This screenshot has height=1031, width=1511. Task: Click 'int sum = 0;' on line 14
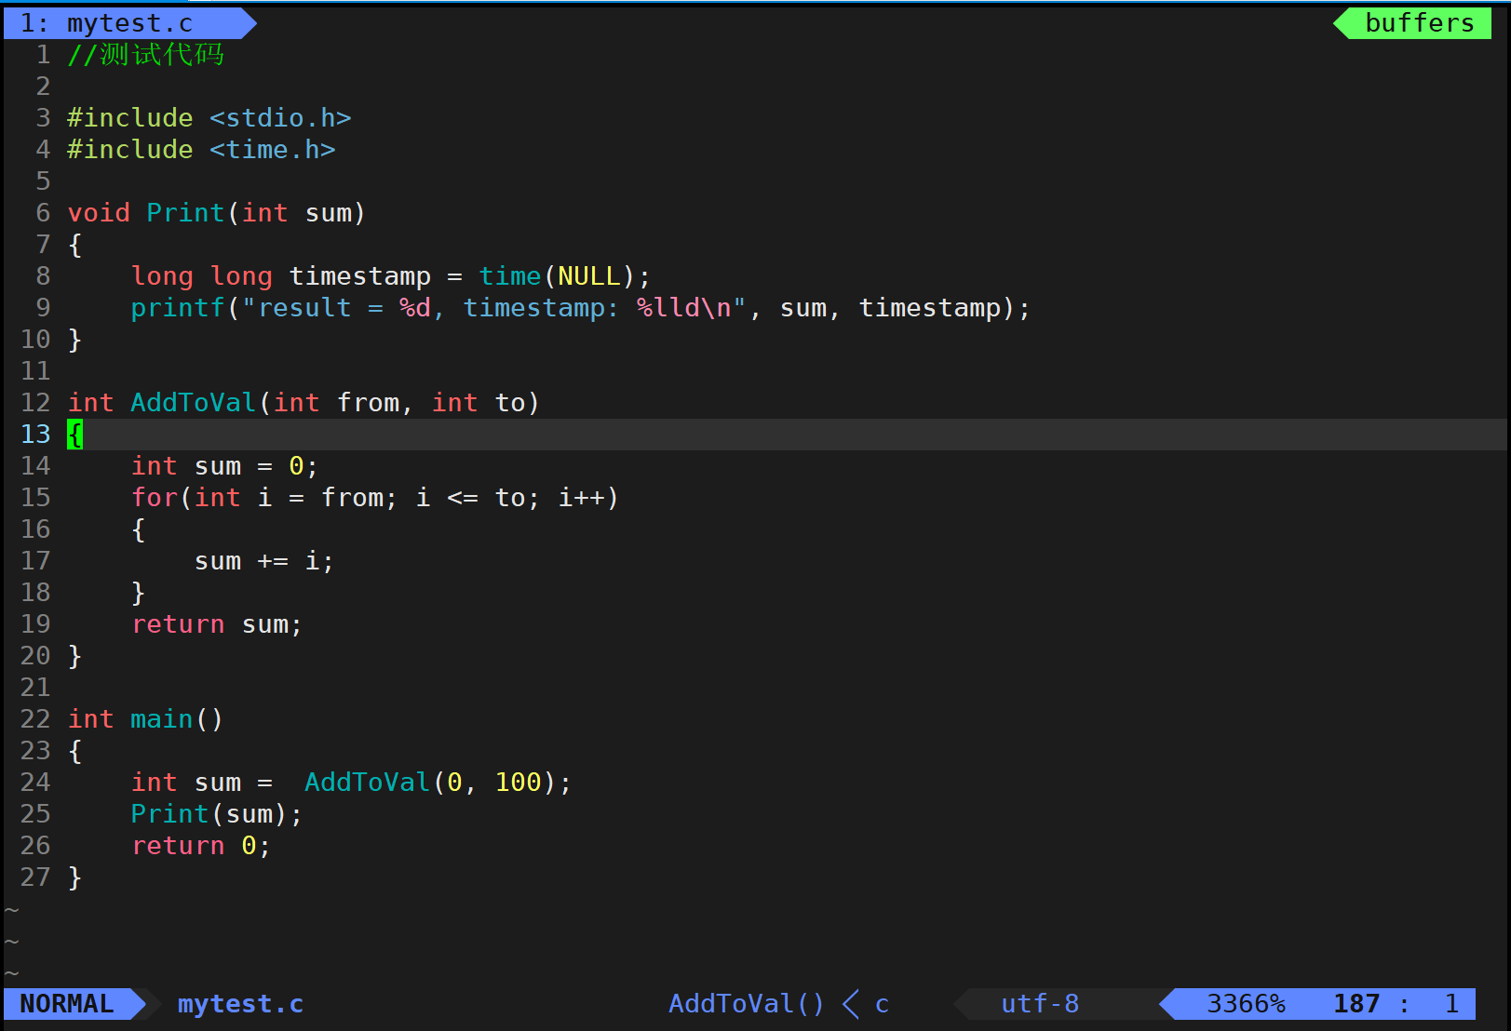coord(224,466)
